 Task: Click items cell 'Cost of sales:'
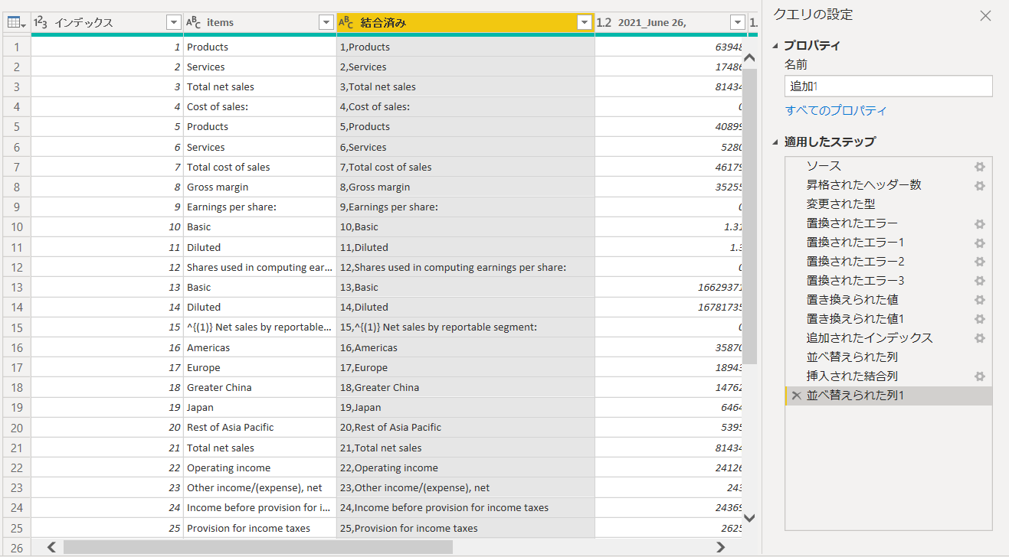pos(260,106)
